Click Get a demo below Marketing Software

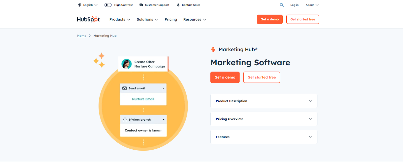[x=225, y=77]
